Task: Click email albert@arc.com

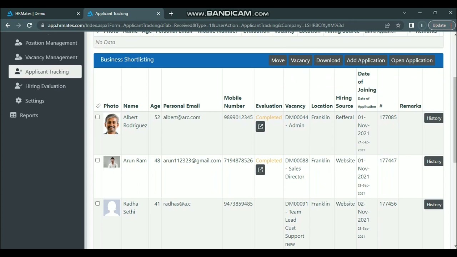Action: [182, 117]
